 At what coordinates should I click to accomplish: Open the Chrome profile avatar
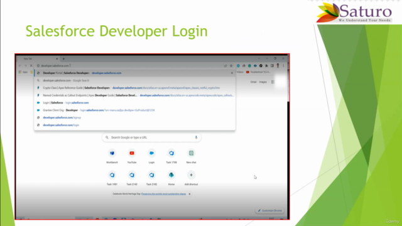(278, 65)
